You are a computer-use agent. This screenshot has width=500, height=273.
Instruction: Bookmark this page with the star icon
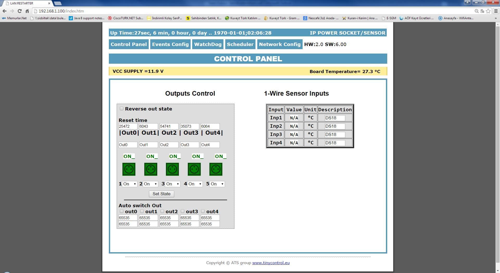[488, 11]
